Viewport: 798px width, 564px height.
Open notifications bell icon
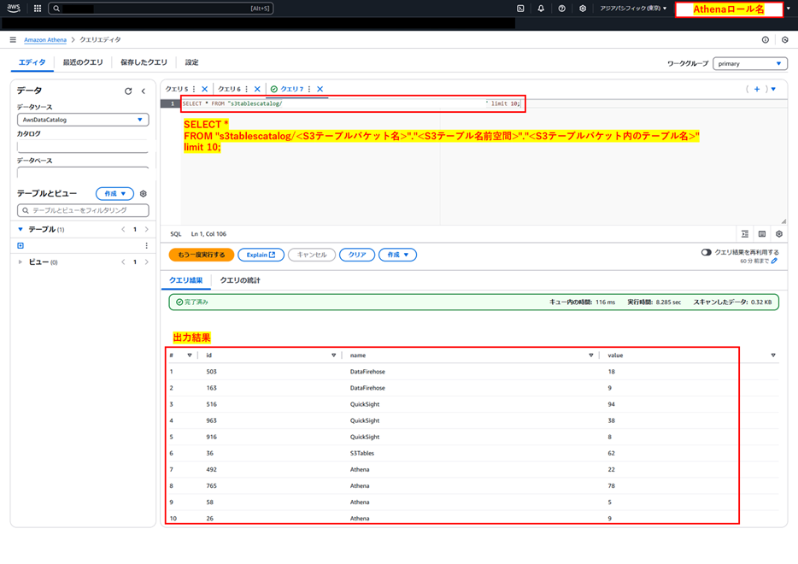point(541,9)
